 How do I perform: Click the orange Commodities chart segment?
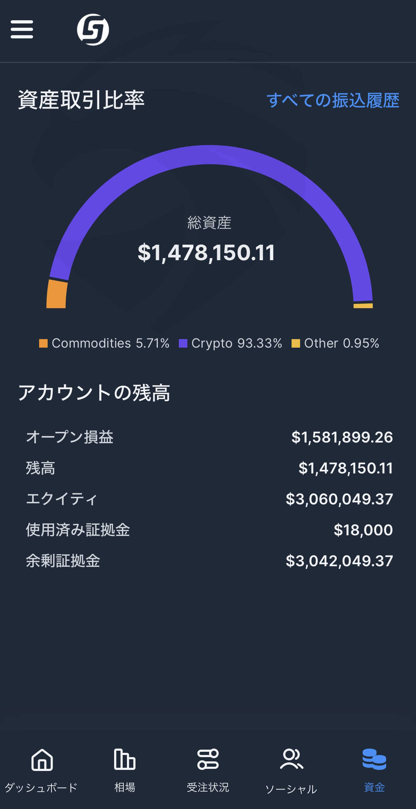(x=57, y=294)
